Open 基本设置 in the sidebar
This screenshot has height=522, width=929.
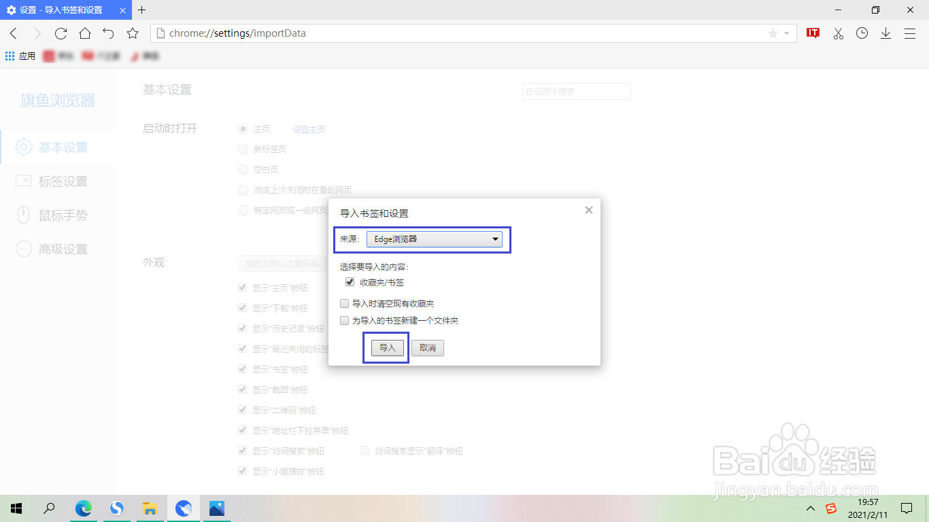click(58, 147)
